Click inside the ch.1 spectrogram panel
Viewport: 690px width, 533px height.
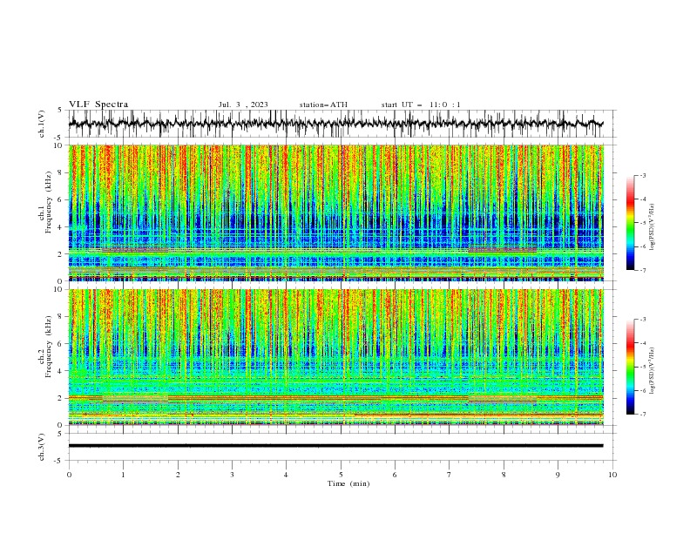[x=335, y=213]
